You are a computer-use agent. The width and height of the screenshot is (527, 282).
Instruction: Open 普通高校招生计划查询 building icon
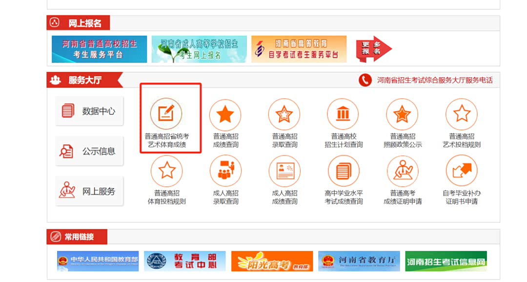pyautogui.click(x=343, y=114)
